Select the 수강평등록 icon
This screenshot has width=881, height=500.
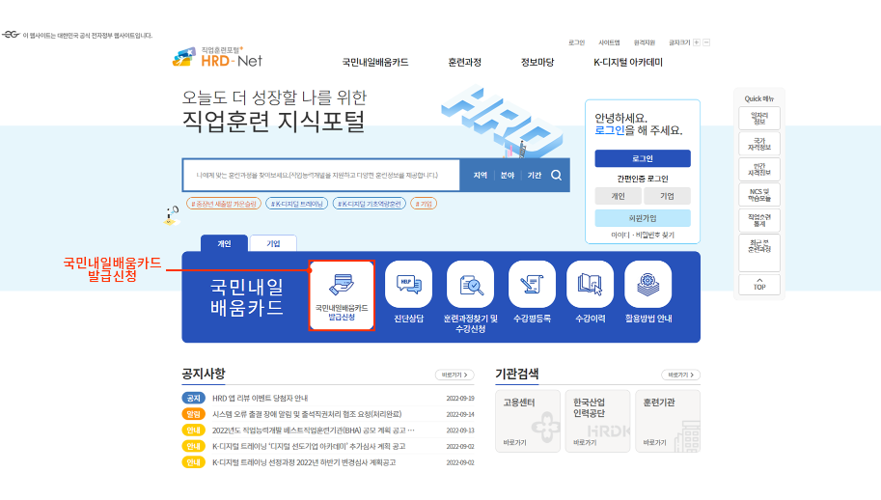tap(532, 285)
